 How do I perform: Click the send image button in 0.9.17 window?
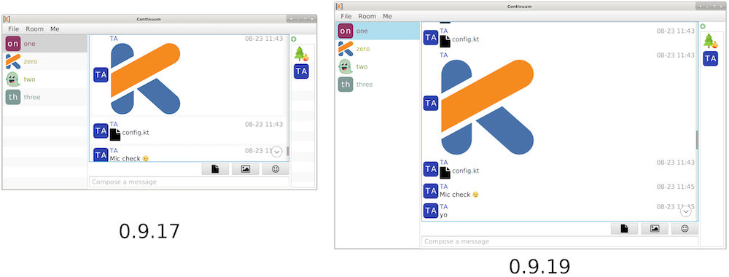246,169
